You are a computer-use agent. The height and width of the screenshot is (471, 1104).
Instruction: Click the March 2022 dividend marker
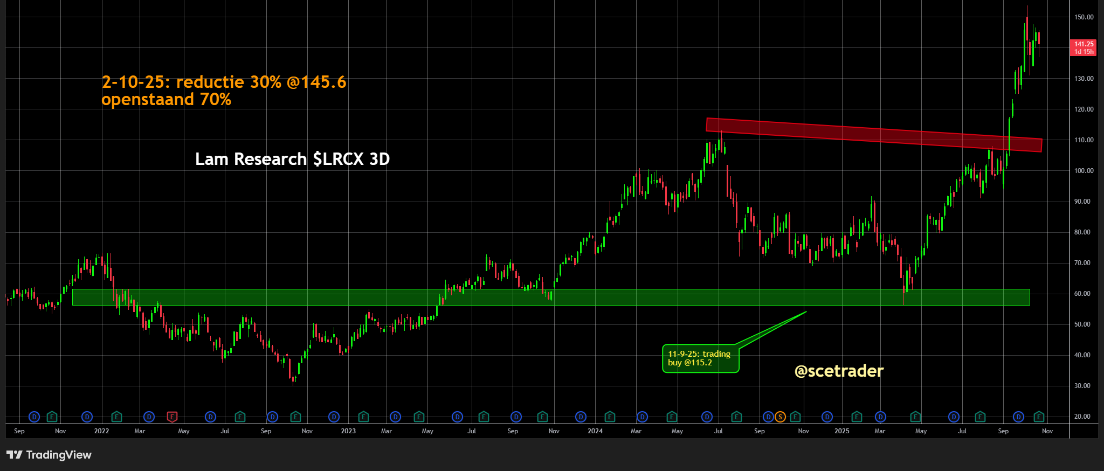tap(149, 417)
